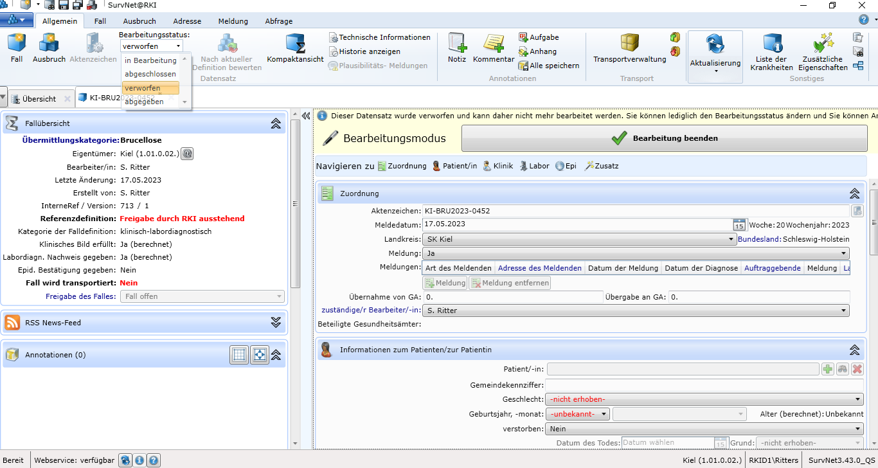Viewport: 878px width, 468px height.
Task: Expand the RSS News-Feed panel
Action: coord(276,323)
